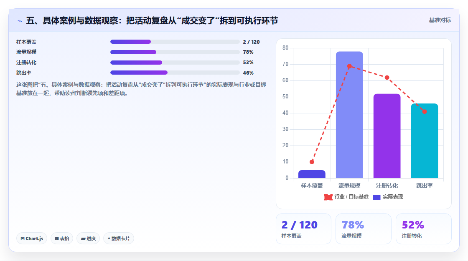This screenshot has width=468, height=261.
Task: Click the red 行业 / 目标基准 legend swatch
Action: [x=328, y=197]
